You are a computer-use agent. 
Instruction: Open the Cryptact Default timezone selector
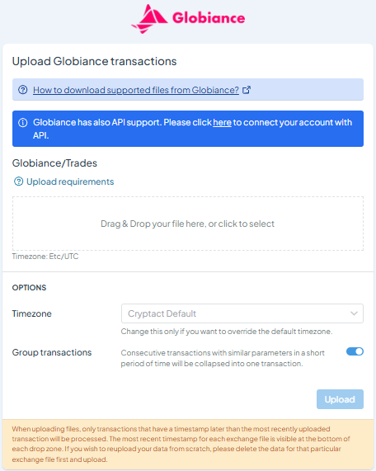(242, 313)
